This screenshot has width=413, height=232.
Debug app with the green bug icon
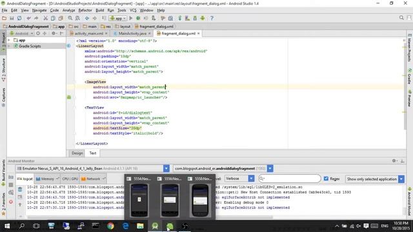click(x=138, y=18)
